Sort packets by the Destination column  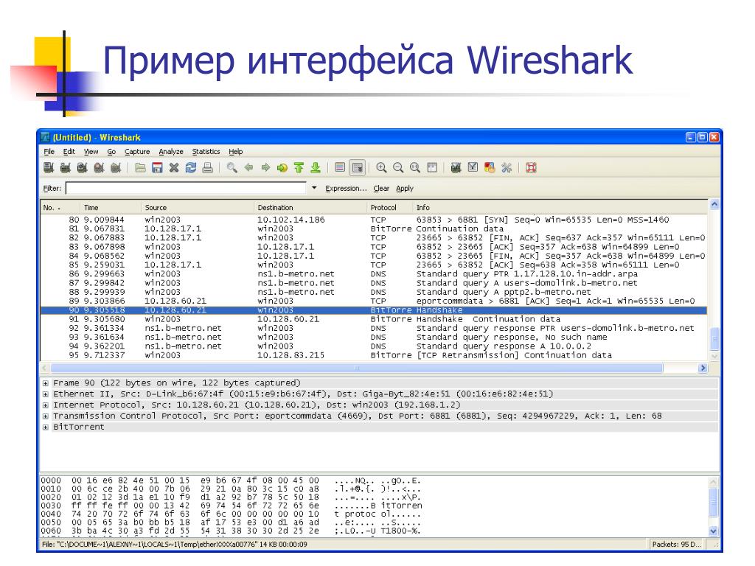310,207
